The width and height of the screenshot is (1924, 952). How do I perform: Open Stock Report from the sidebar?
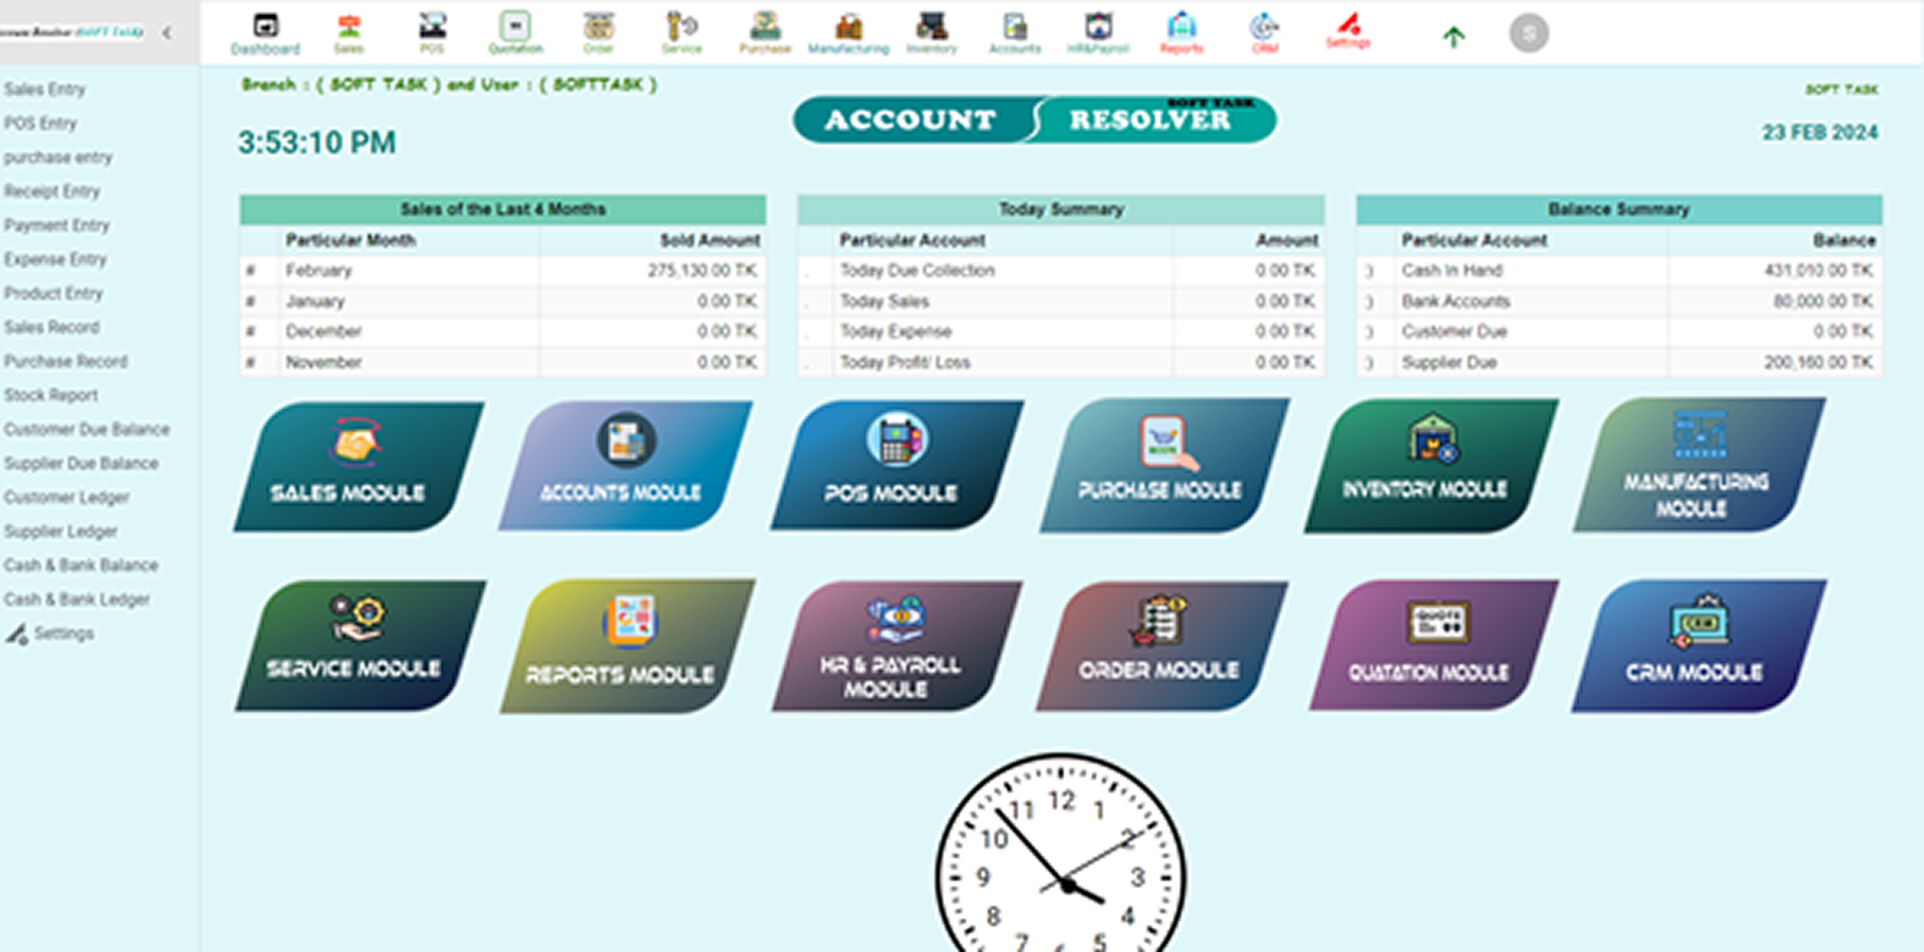tap(51, 395)
